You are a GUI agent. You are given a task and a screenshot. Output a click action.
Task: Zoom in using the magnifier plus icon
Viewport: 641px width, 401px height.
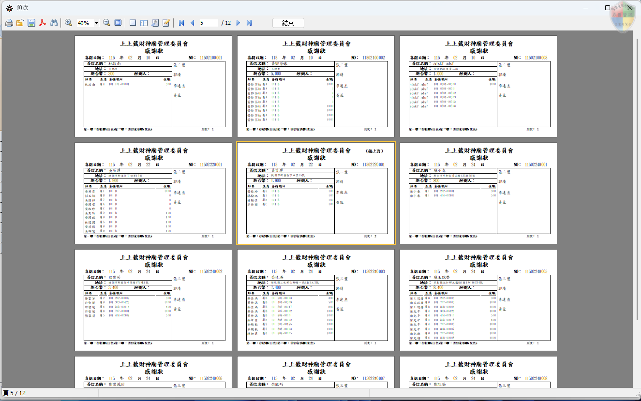69,23
